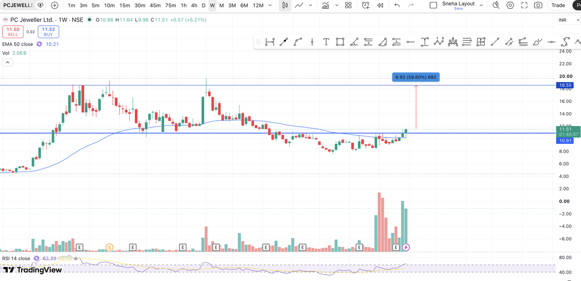
Task: Select the horizontal ray tool
Action: coord(411,42)
